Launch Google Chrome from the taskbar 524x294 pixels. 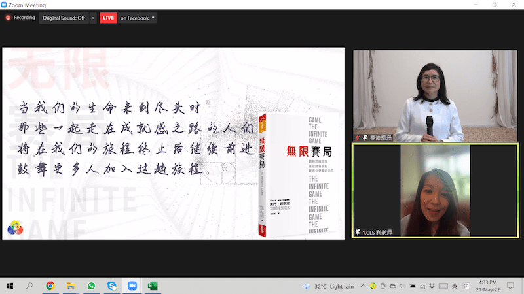coord(50,286)
